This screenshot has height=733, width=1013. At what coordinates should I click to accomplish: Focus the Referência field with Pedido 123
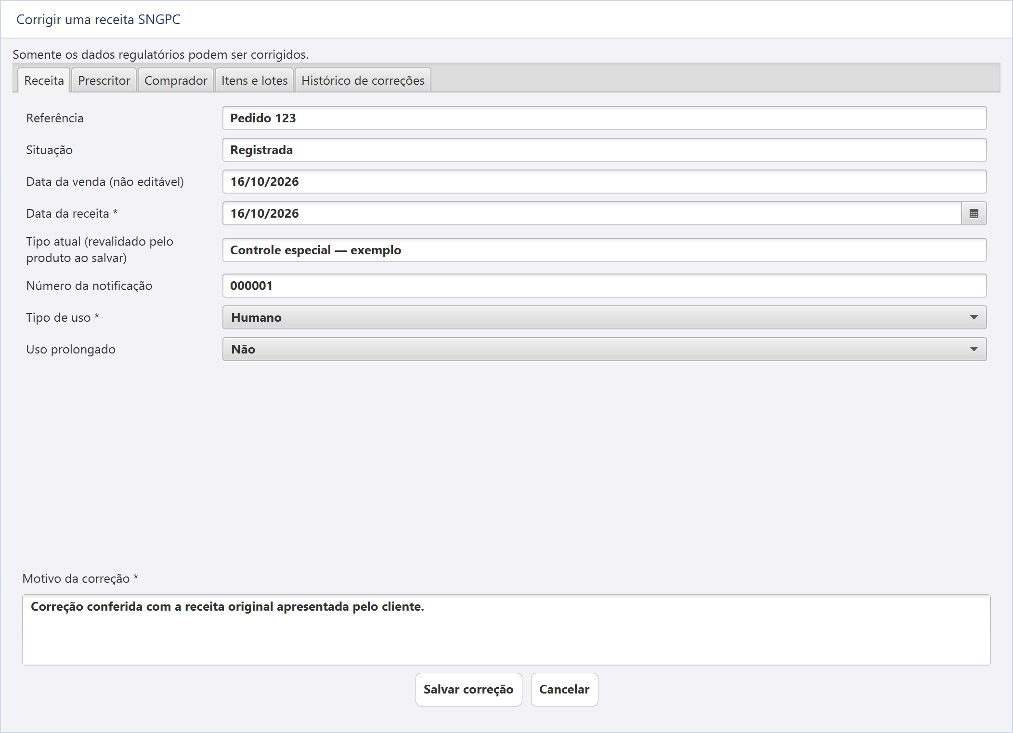[604, 118]
